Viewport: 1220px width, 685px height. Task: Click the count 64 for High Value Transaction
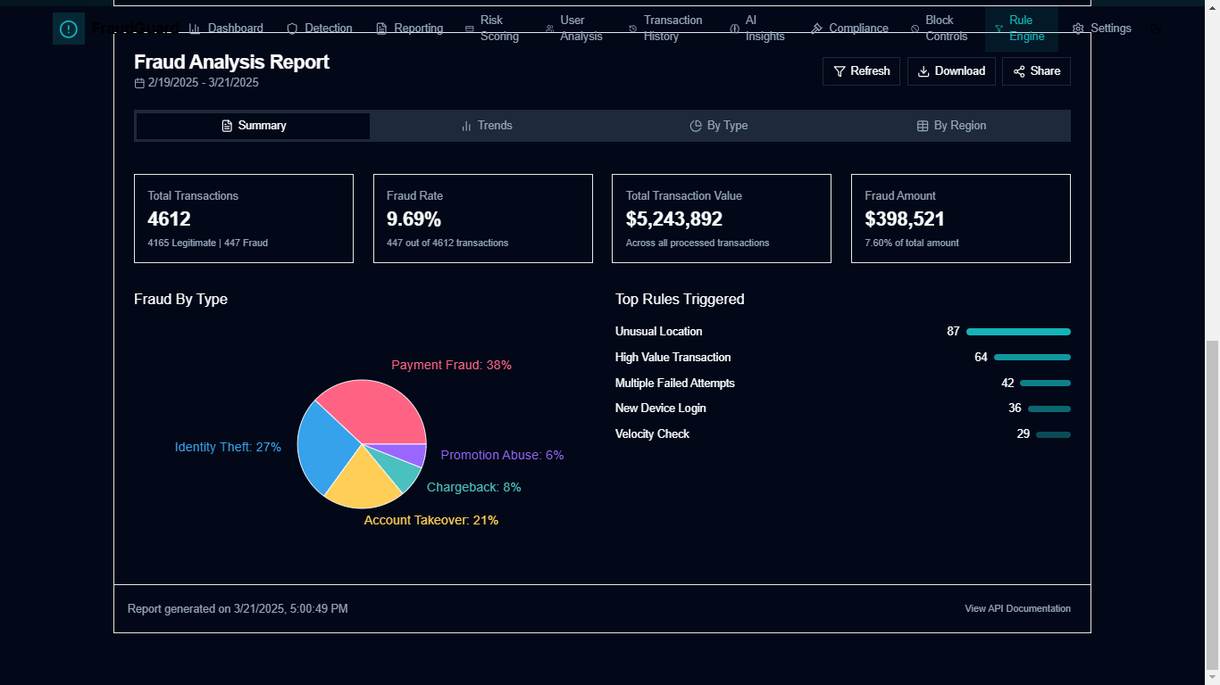[x=981, y=358]
